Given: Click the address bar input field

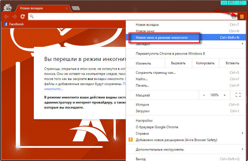Looking at the screenshot, I should (132, 16).
